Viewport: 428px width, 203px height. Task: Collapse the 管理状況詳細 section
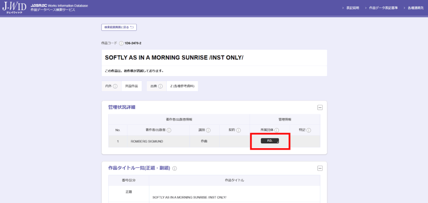(320, 107)
